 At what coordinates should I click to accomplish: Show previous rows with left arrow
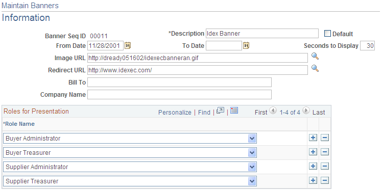(x=273, y=111)
